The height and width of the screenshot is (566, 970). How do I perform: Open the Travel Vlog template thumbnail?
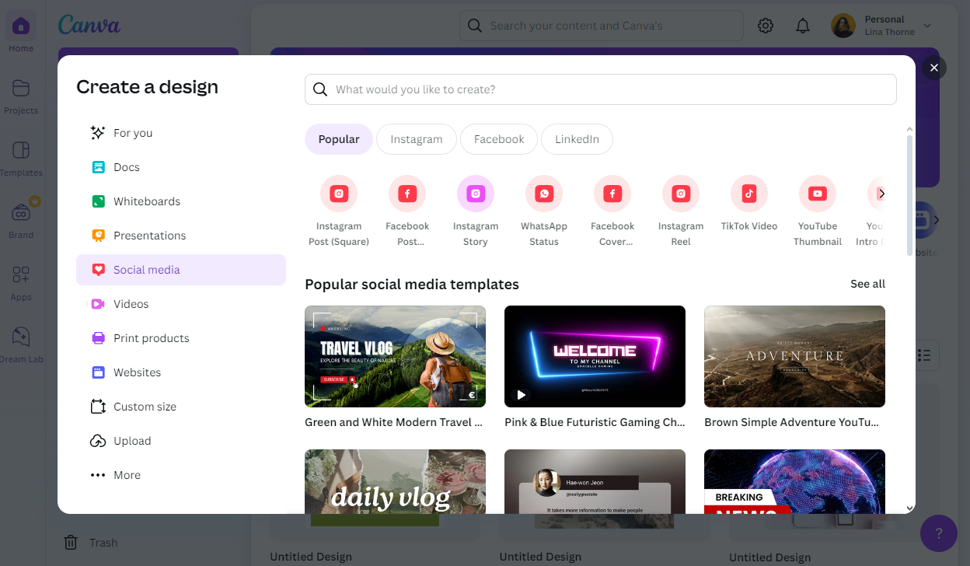point(395,356)
